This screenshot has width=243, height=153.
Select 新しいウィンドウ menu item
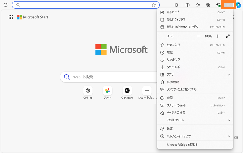pos(195,20)
